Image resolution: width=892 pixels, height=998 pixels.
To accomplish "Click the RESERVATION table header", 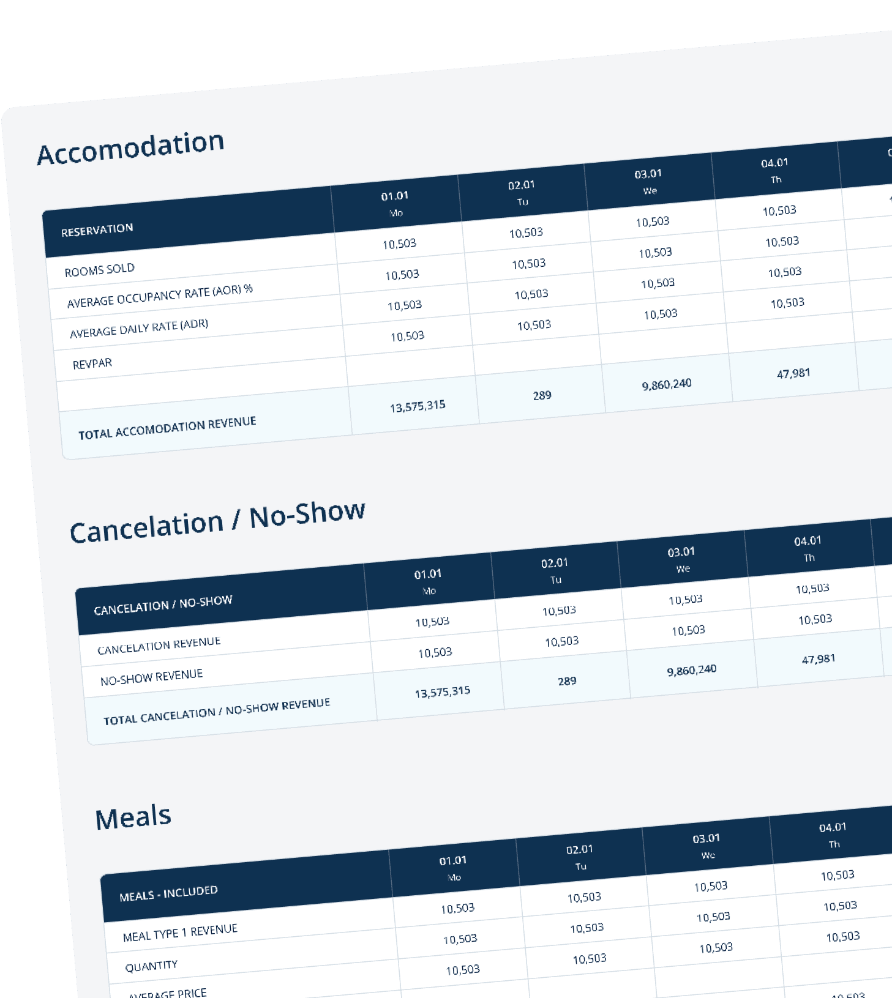I will tap(97, 230).
